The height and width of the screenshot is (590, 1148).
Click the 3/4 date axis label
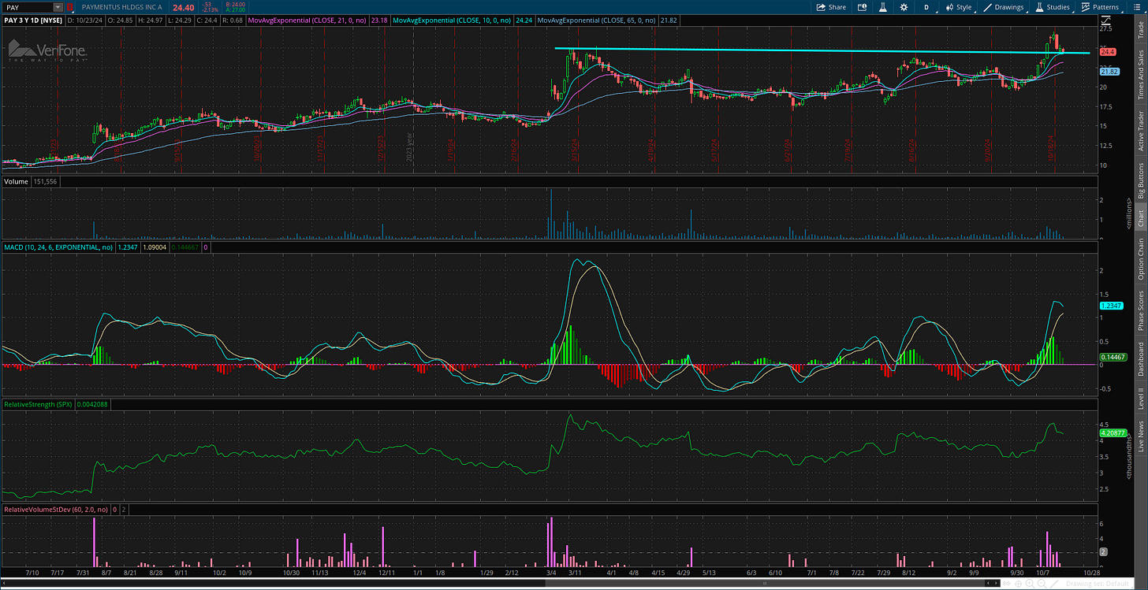coord(551,573)
